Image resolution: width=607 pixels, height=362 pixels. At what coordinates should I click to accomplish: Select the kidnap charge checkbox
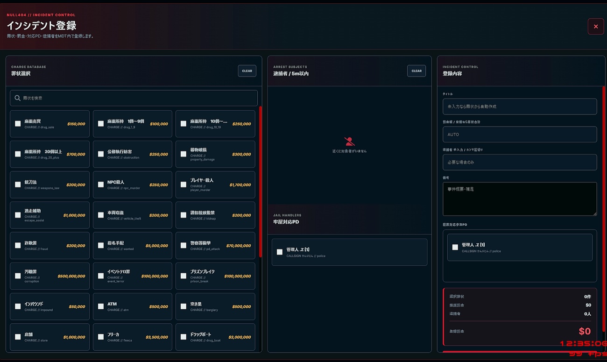pos(184,215)
